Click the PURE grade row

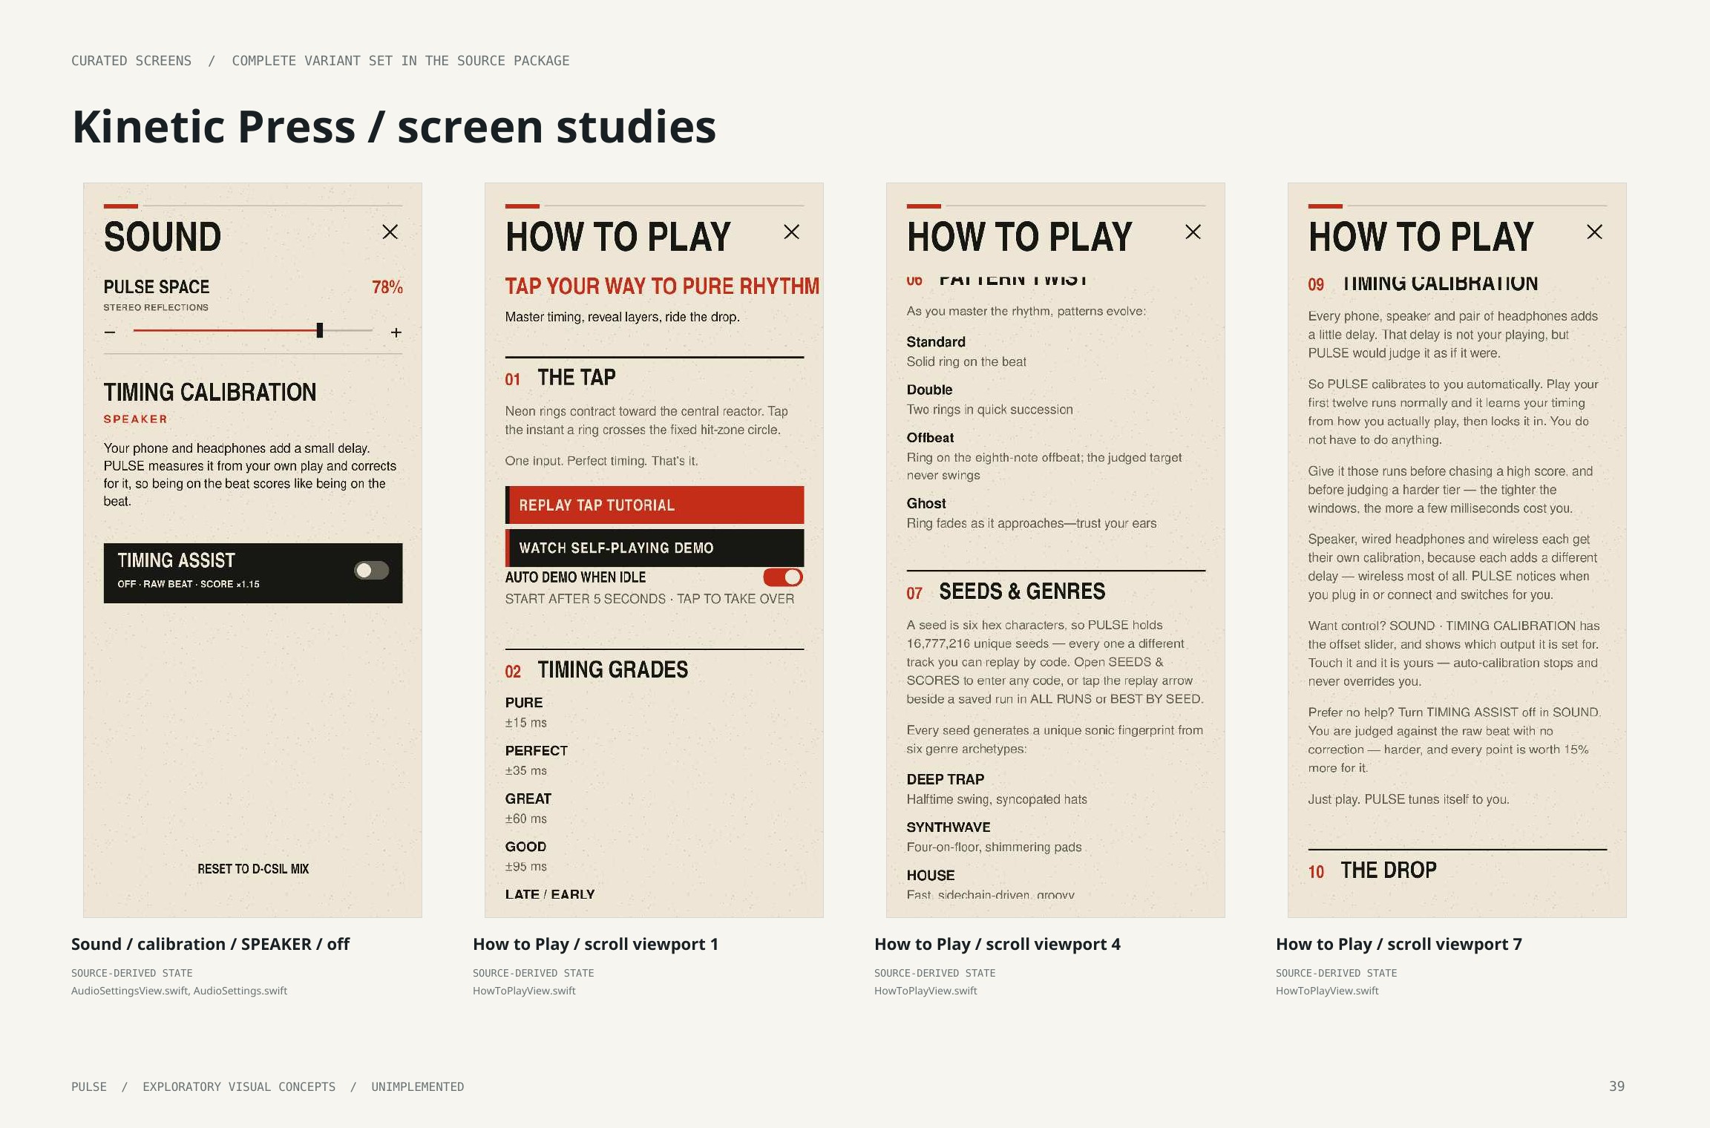pos(526,712)
